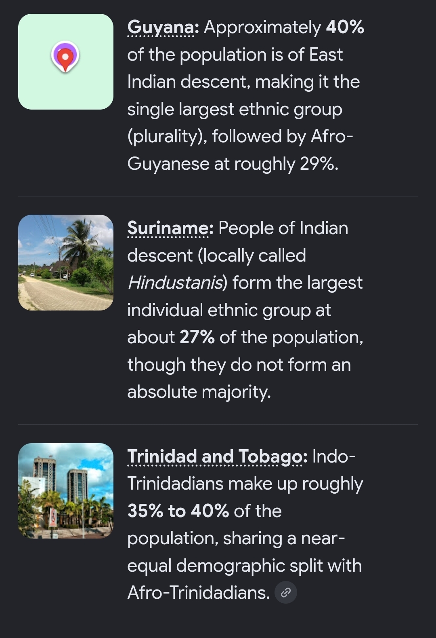Click the divider line above Trinidad entry
The image size is (436, 638).
pyautogui.click(x=218, y=425)
